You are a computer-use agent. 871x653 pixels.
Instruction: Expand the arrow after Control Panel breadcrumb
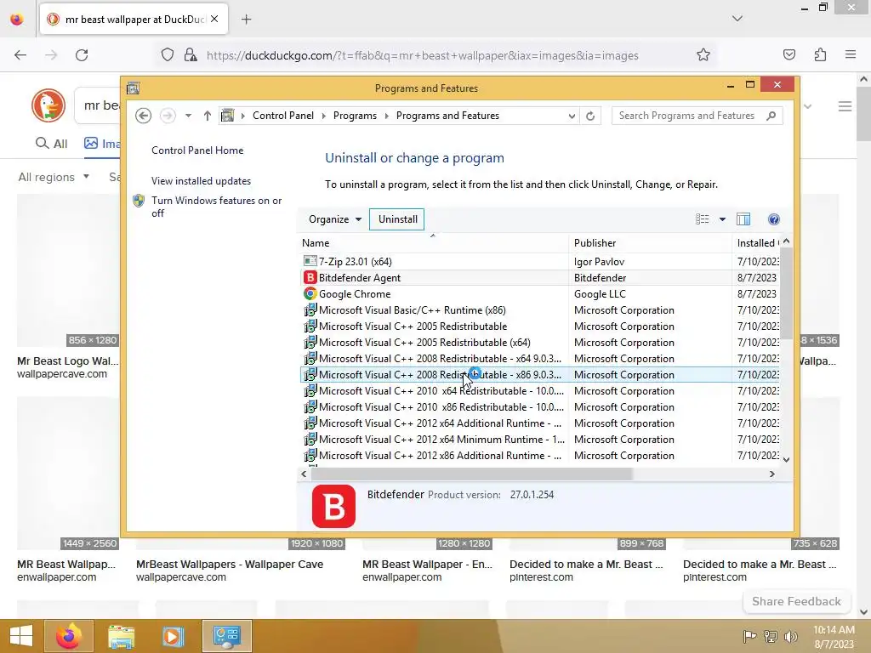tap(324, 116)
